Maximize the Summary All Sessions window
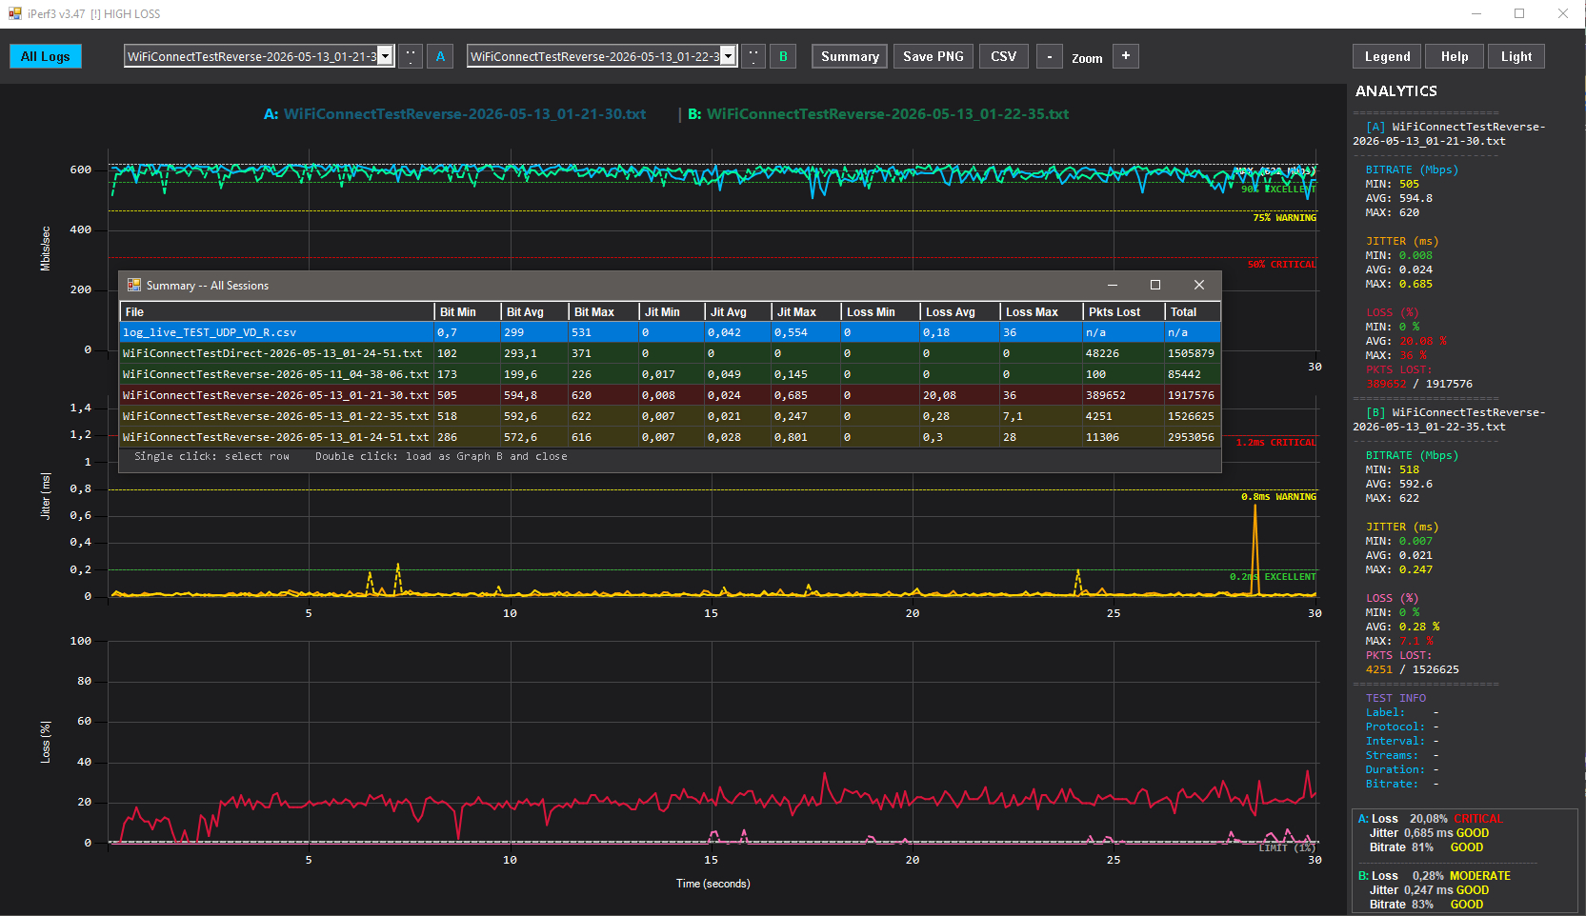Image resolution: width=1586 pixels, height=916 pixels. pos(1155,285)
